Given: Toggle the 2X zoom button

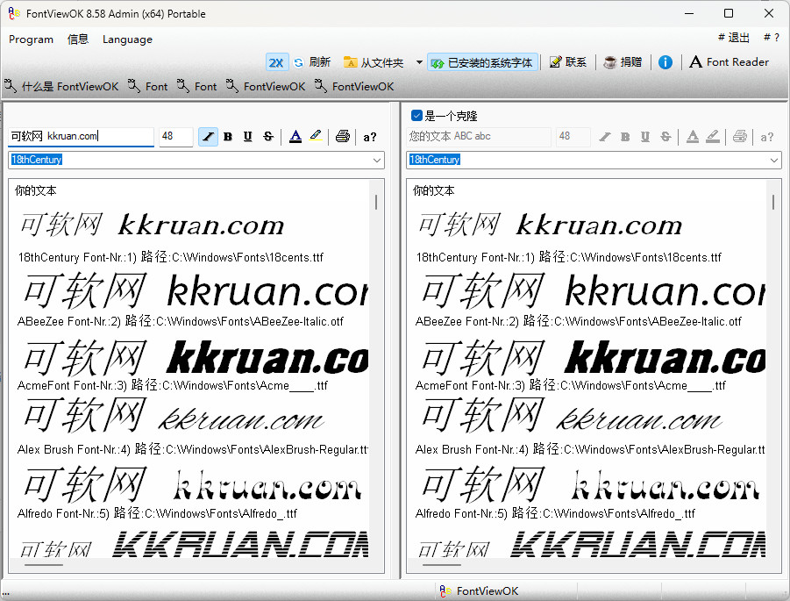Looking at the screenshot, I should (276, 62).
